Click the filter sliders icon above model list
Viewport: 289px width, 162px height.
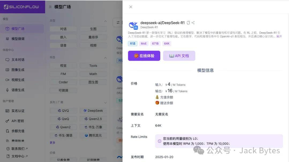118,23
